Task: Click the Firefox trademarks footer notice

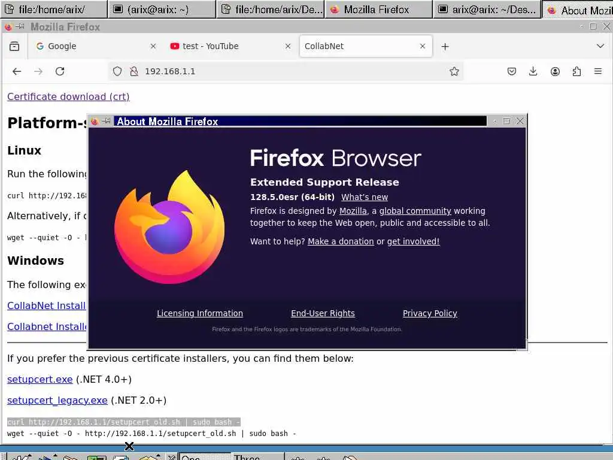Action: click(x=307, y=329)
